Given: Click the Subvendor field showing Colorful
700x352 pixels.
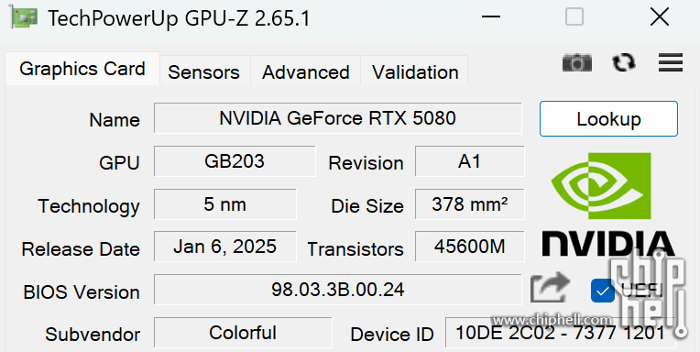Looking at the screenshot, I should tap(243, 333).
